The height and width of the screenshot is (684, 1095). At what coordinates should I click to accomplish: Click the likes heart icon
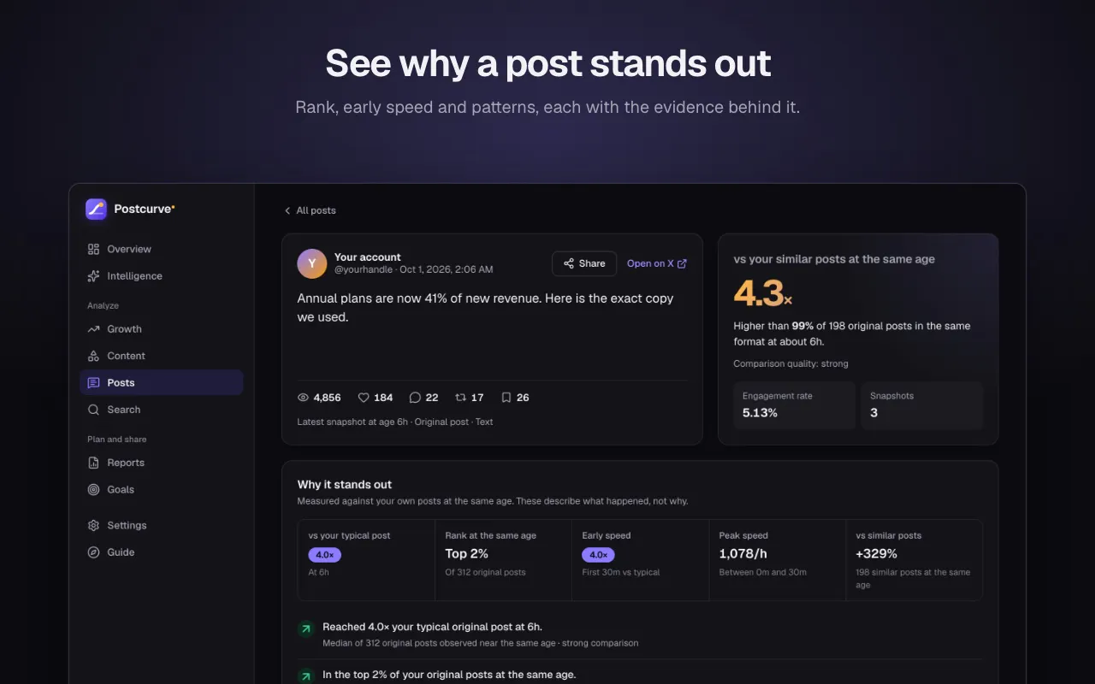[x=364, y=398]
